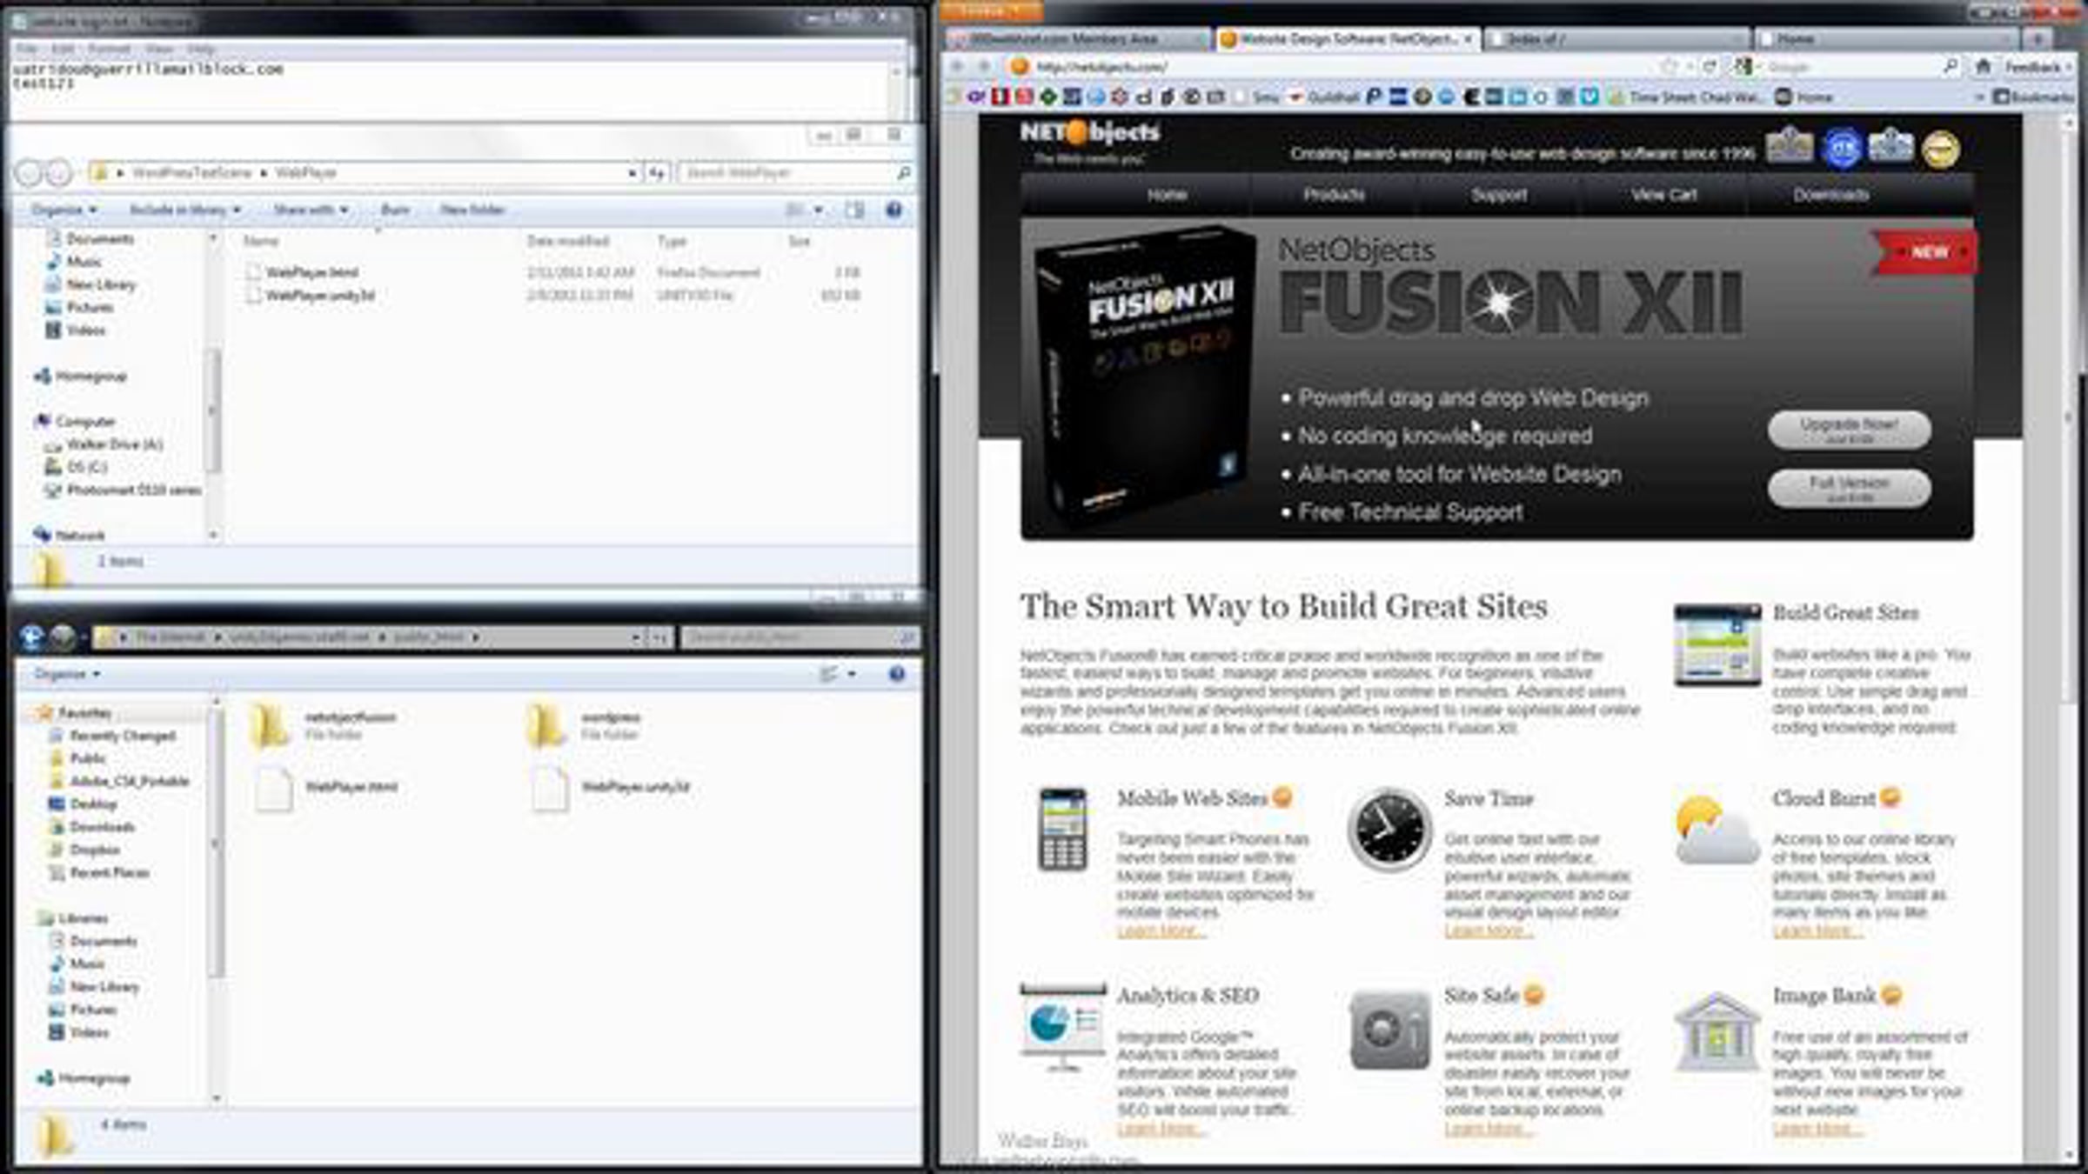This screenshot has height=1174, width=2088.
Task: Open Organize dropdown in public_html Explorer window
Action: [x=67, y=674]
